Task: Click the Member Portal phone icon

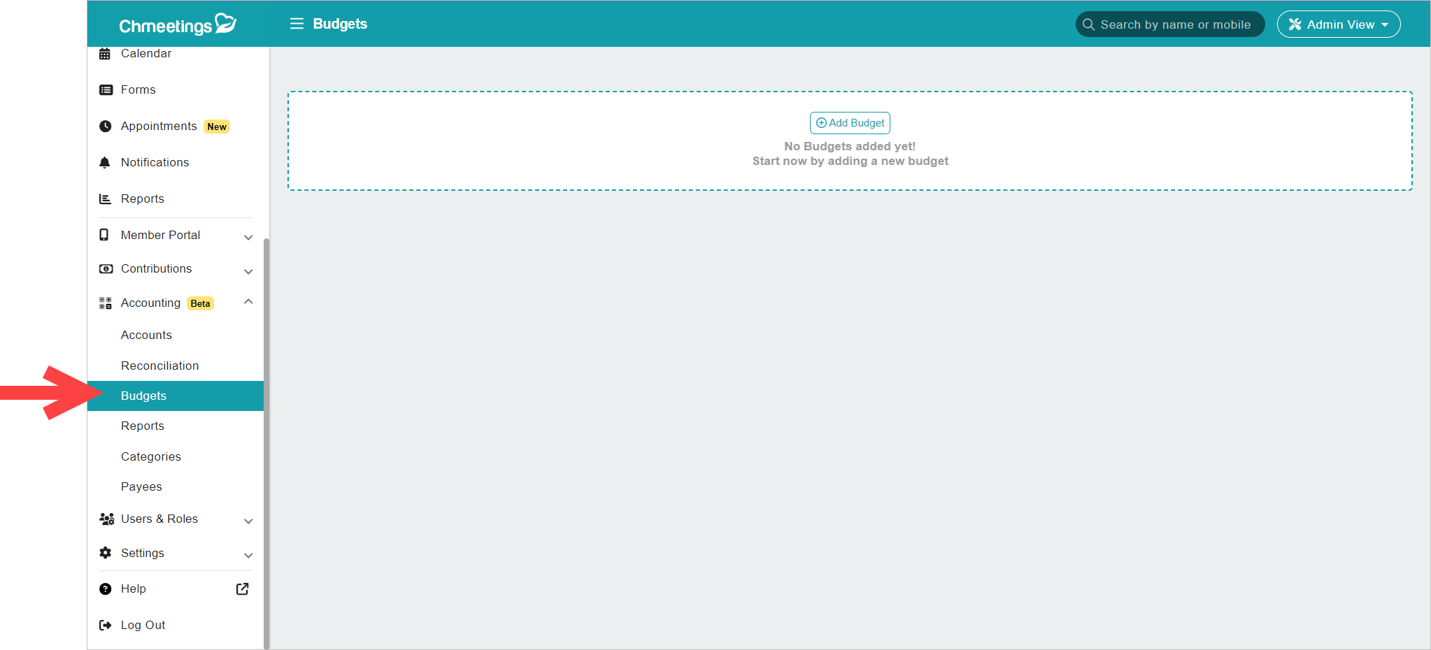Action: pyautogui.click(x=104, y=235)
